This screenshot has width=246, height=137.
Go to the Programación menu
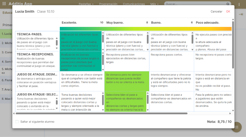[x=108, y=4]
